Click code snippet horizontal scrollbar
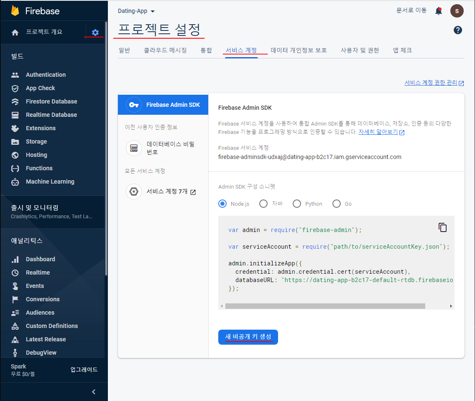 click(x=325, y=306)
